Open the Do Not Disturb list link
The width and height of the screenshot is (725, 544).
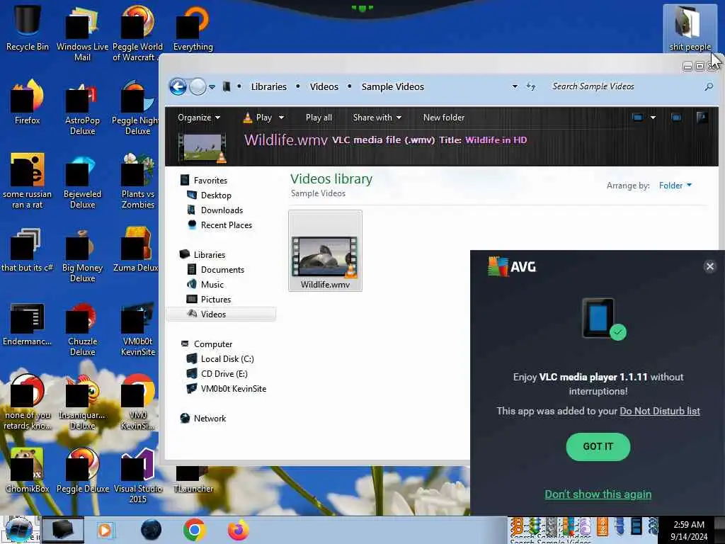click(659, 411)
